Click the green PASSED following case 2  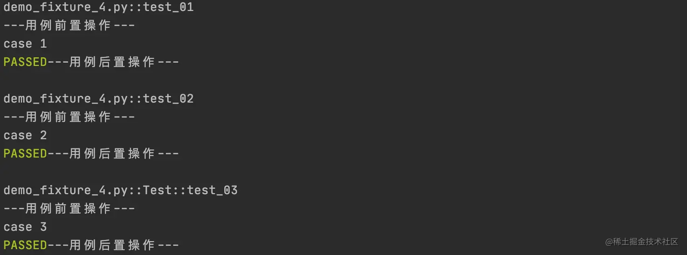point(25,154)
